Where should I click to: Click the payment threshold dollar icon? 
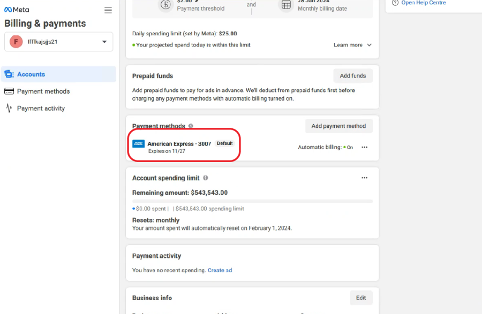click(x=166, y=5)
